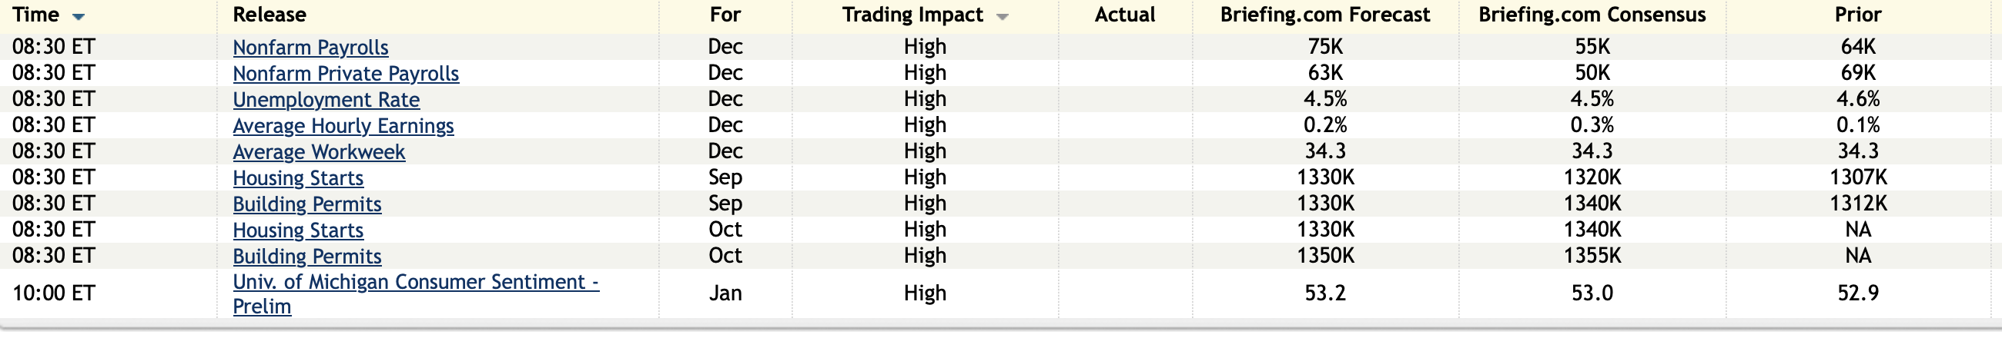The image size is (2002, 338).
Task: Select the 10:00 ET time cell
Action: click(53, 293)
